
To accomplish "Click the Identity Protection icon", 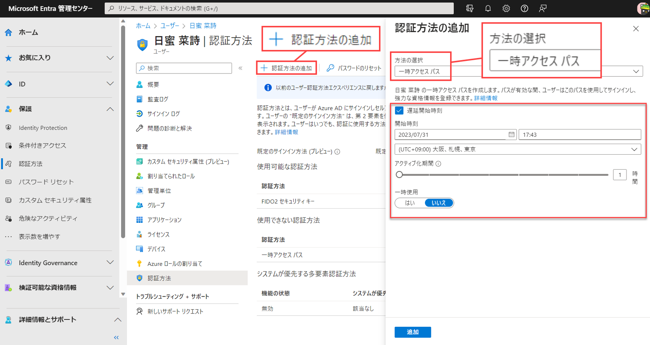I will click(9, 127).
